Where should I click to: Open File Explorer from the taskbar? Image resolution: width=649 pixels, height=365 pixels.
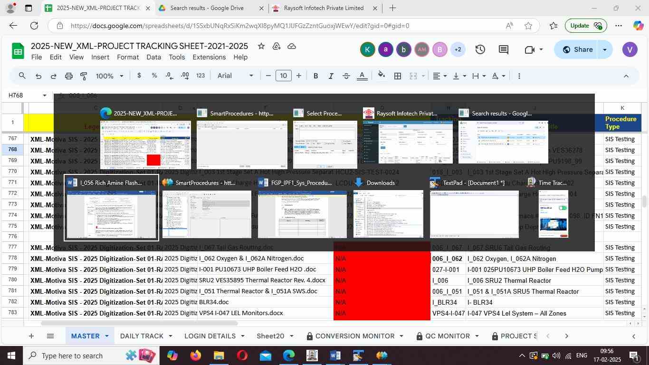point(219,355)
